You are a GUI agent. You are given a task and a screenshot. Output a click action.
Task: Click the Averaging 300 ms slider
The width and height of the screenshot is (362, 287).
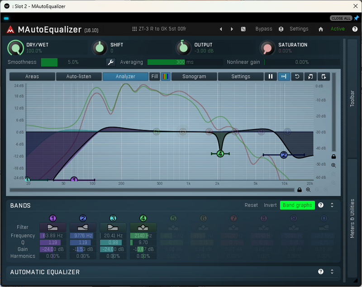pos(185,62)
